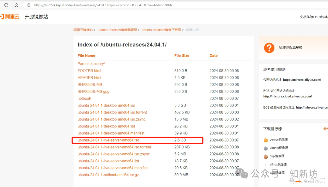Switch to the 最热 ranking tab

(x=326, y=128)
